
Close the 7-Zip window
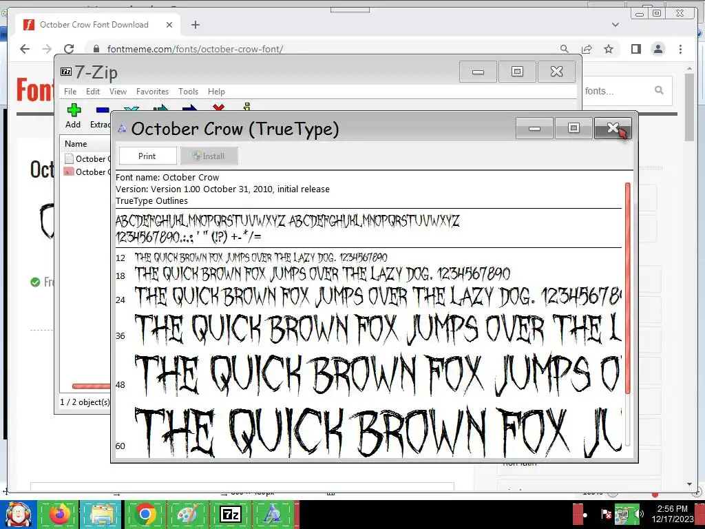coord(556,72)
